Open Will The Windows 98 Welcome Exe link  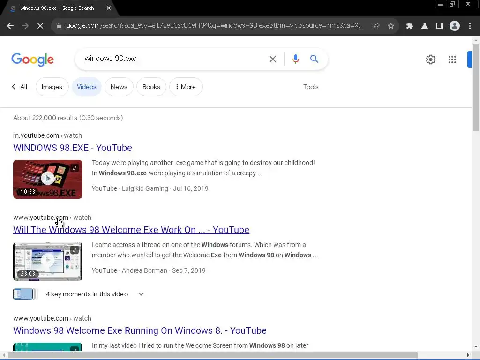pyautogui.click(x=131, y=230)
